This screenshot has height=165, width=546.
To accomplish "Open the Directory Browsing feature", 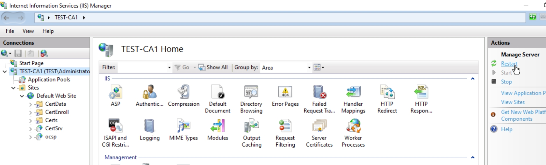I will click(x=251, y=99).
